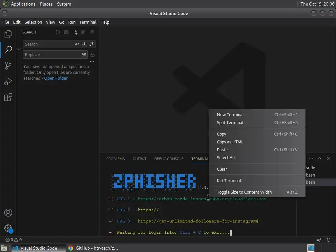Toggle search details ellipsis

pos(92,61)
